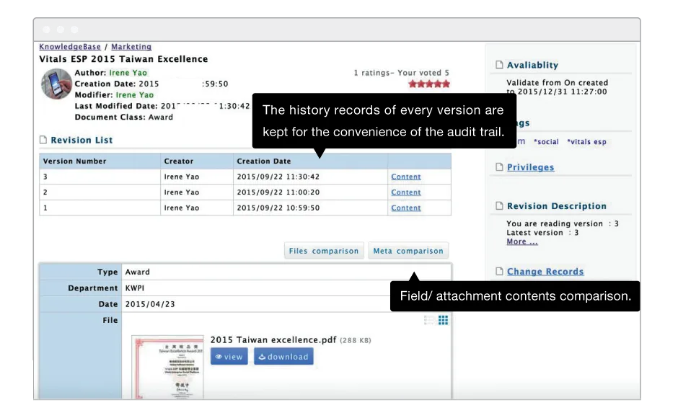Open the Marketing breadcrumb link
This screenshot has width=678, height=418.
click(x=131, y=47)
